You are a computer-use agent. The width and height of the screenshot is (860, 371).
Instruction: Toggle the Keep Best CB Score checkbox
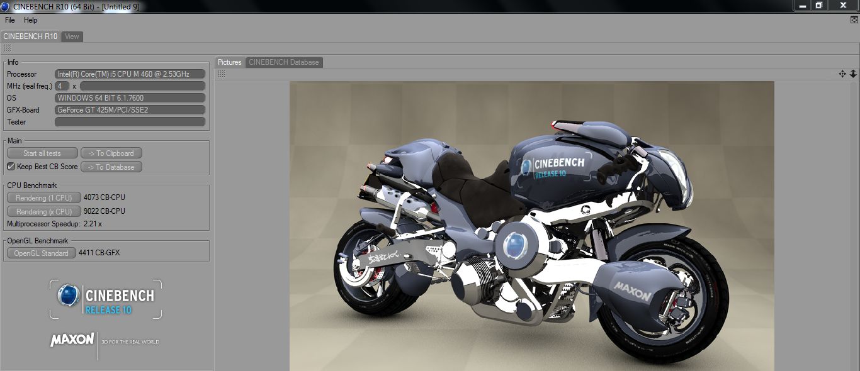(11, 167)
